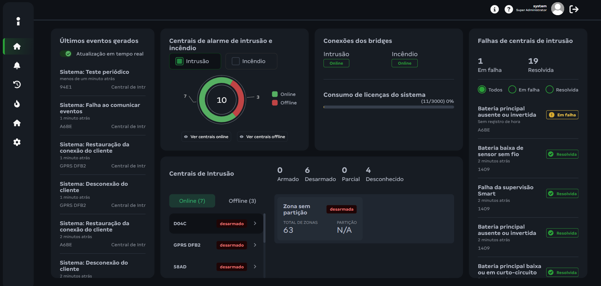Click the logout arrow icon
The image size is (601, 286).
pyautogui.click(x=574, y=9)
